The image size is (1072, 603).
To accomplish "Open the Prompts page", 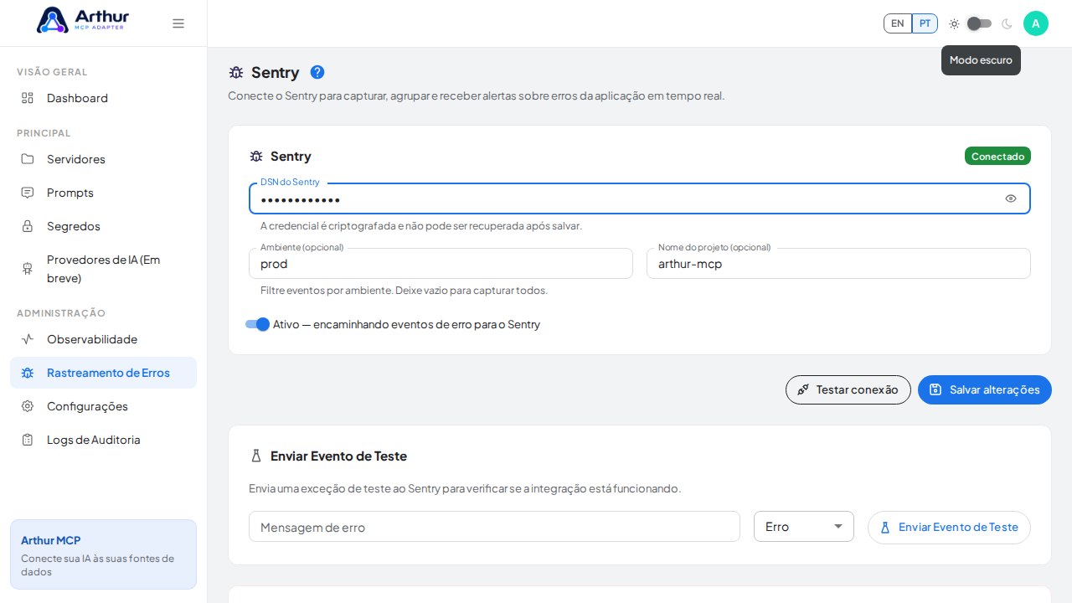I will [x=103, y=193].
